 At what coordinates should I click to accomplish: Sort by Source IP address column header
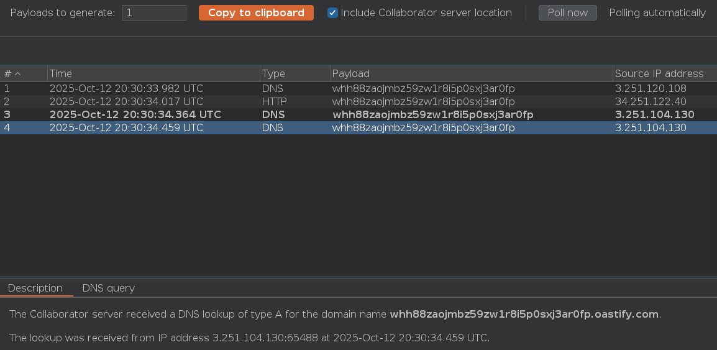pos(663,74)
